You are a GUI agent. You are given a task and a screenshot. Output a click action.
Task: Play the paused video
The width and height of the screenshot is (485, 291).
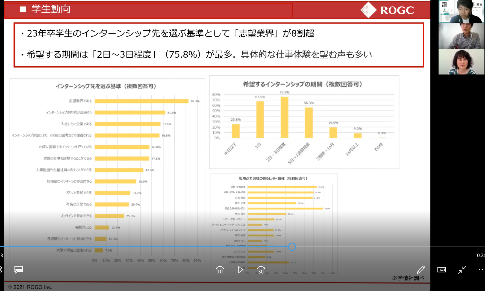point(240,270)
